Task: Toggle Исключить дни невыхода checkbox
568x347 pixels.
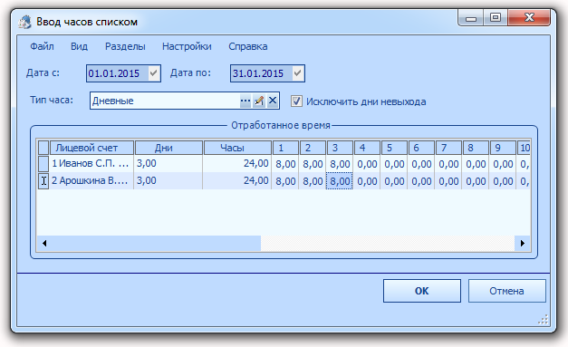Action: pos(296,101)
